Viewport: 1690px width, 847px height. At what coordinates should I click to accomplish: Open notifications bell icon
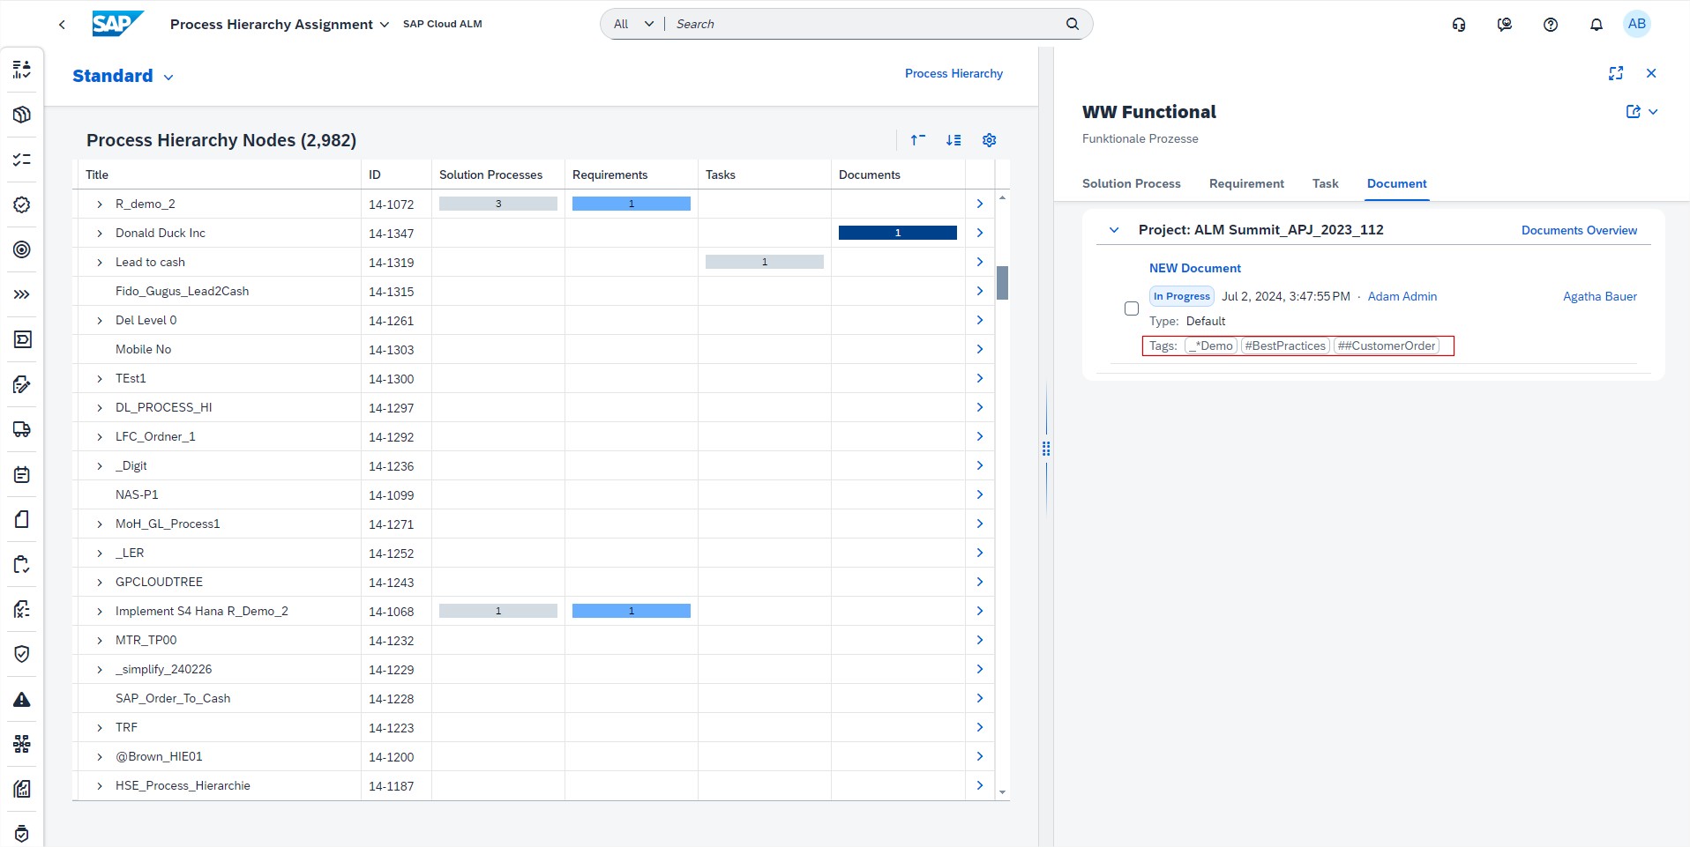(1596, 25)
